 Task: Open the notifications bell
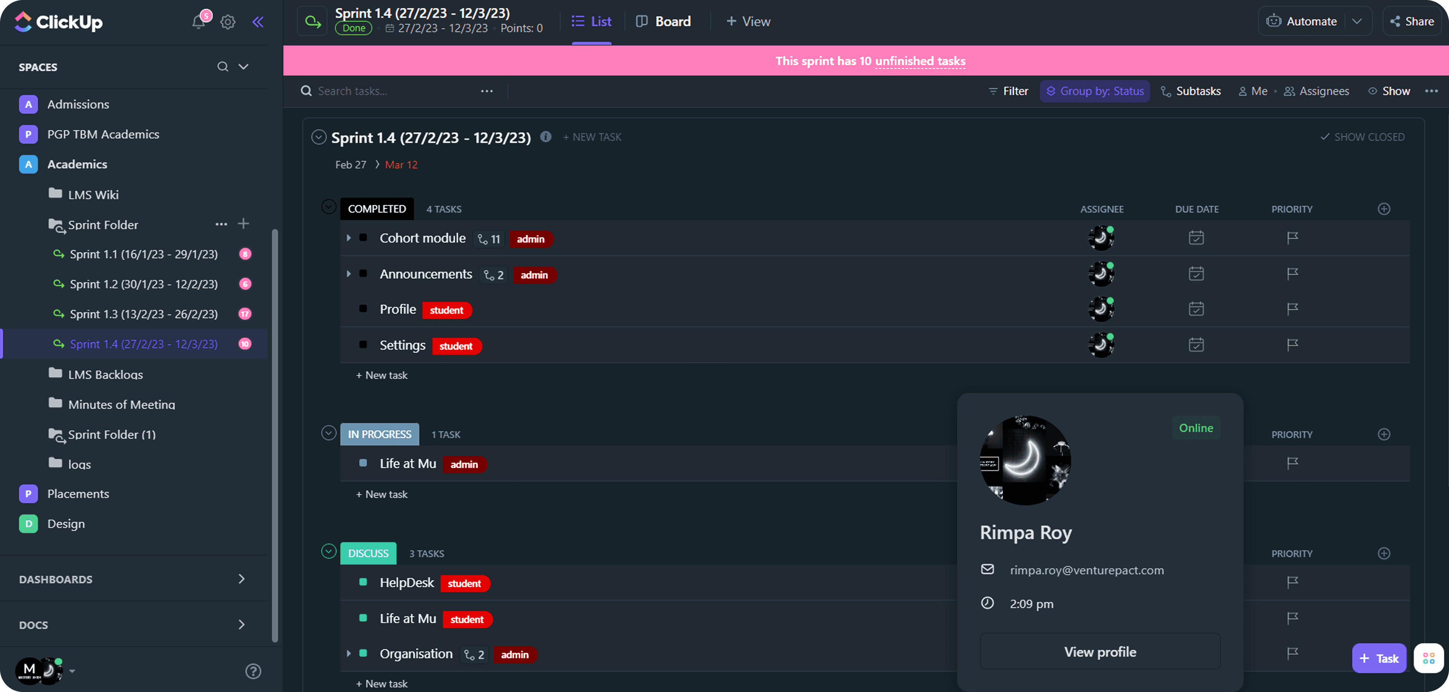coord(198,21)
